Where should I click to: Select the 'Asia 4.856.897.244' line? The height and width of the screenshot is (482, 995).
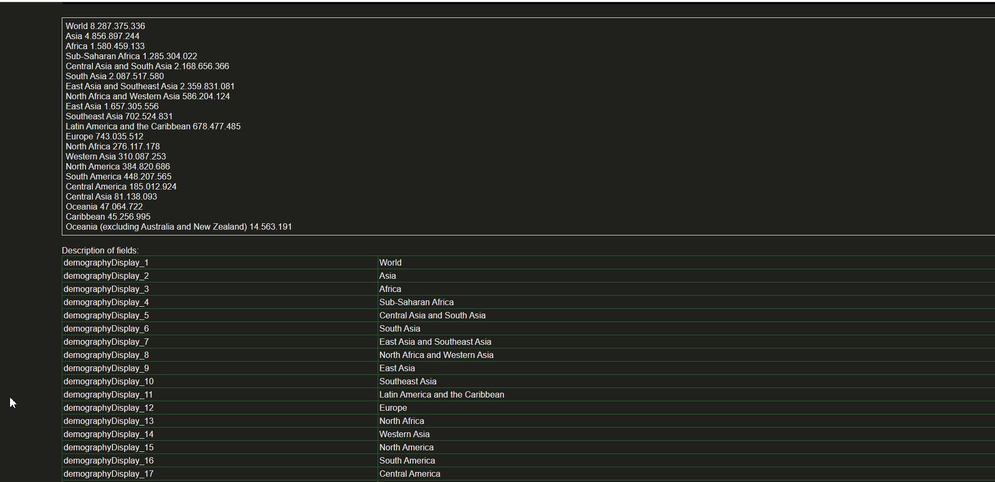(102, 36)
